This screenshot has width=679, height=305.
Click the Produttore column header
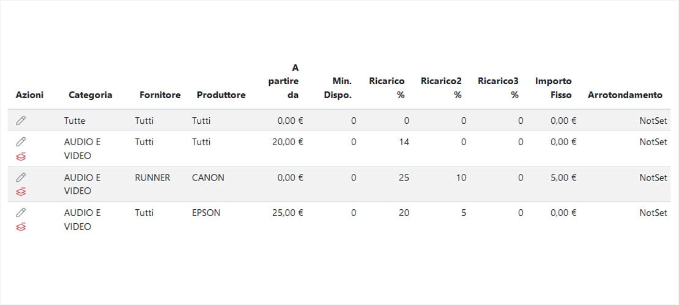click(221, 95)
